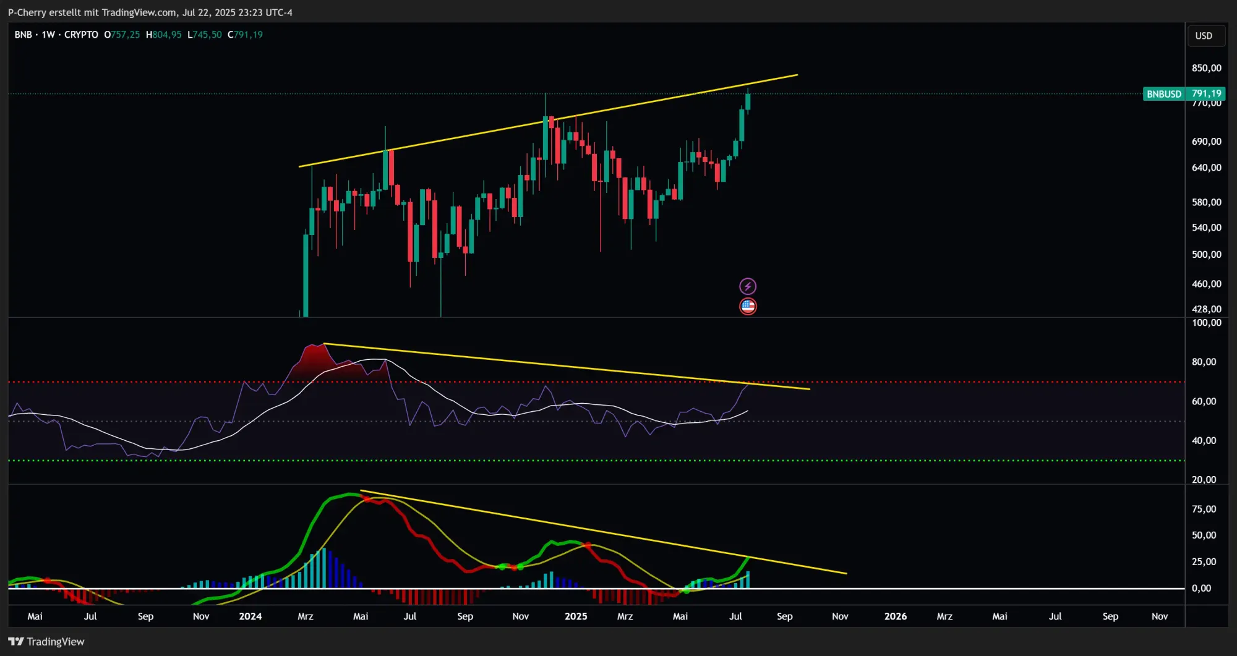Click the yellow trendline above price candles

[x=548, y=121]
